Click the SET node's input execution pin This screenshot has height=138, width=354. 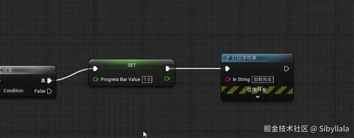click(x=95, y=69)
